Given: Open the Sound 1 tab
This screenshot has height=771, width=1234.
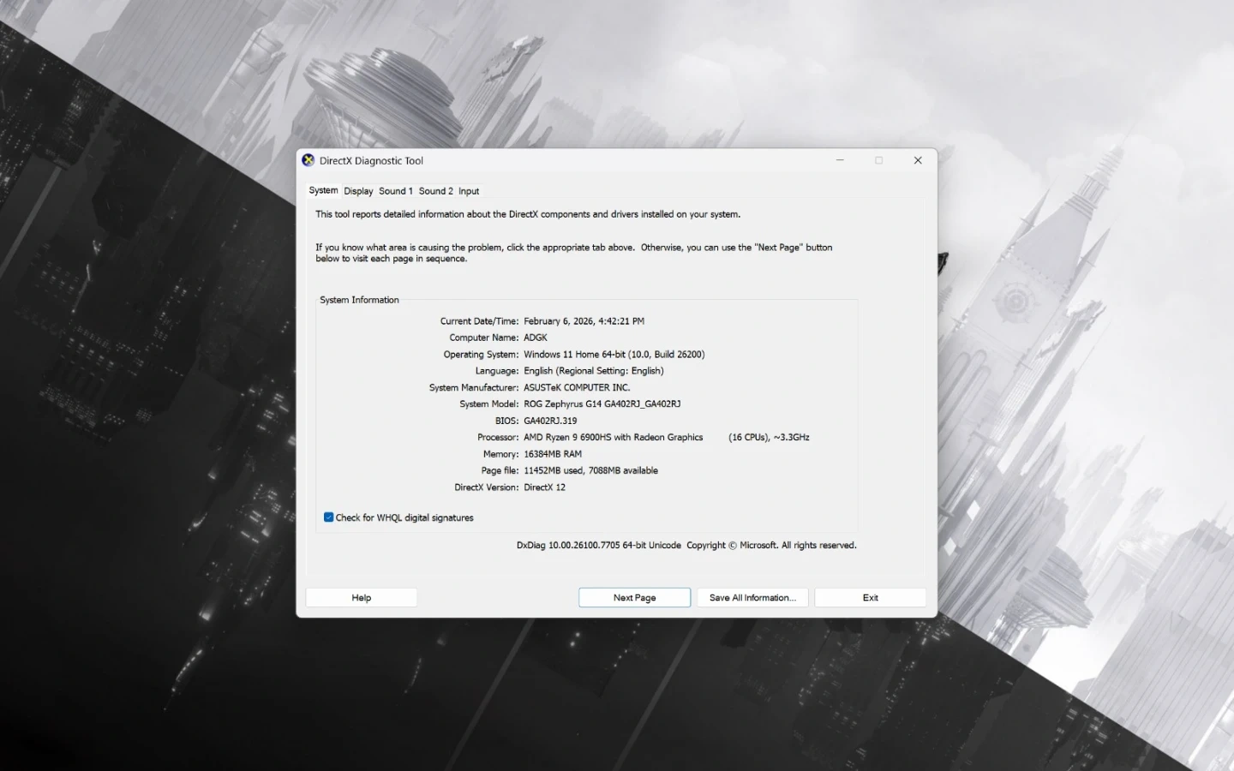Looking at the screenshot, I should 395,191.
